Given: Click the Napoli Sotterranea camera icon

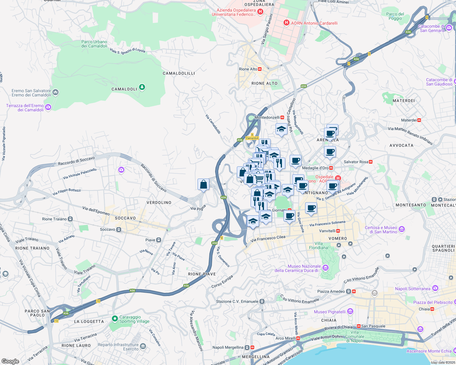Looking at the screenshot, I should [435, 288].
